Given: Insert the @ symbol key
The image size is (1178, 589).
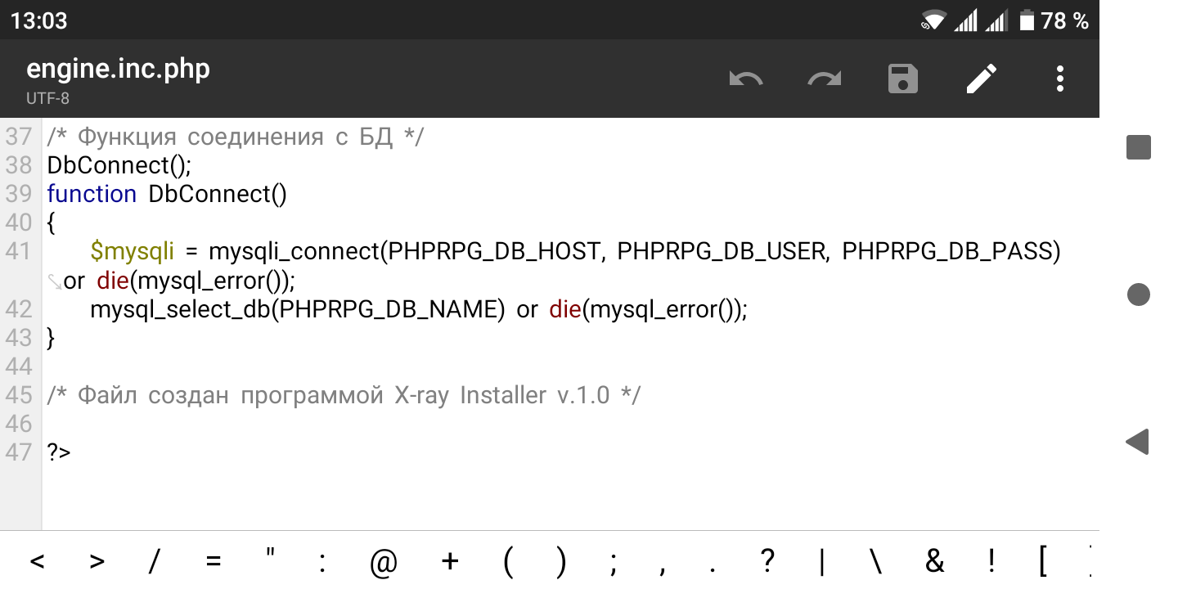Looking at the screenshot, I should tap(383, 561).
